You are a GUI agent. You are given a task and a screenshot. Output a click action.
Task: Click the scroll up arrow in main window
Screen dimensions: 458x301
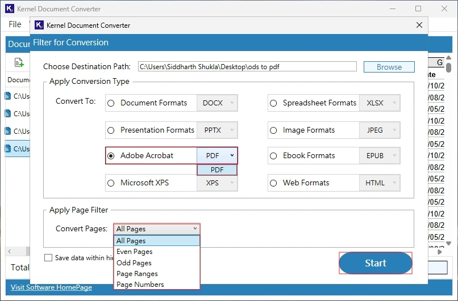[x=449, y=58]
